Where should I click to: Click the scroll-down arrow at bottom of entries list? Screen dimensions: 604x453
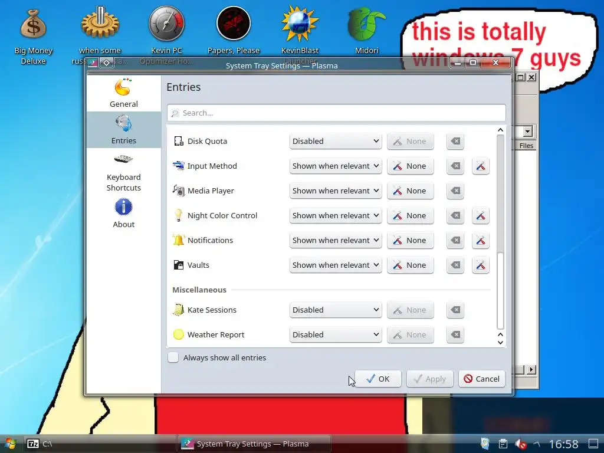click(x=500, y=343)
